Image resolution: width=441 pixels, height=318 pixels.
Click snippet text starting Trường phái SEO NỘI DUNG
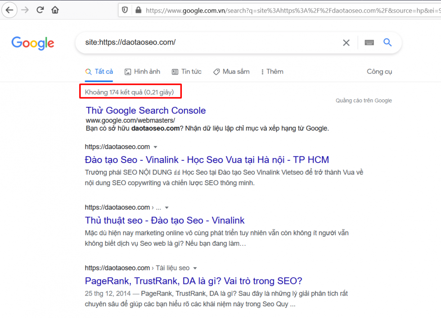(224, 178)
